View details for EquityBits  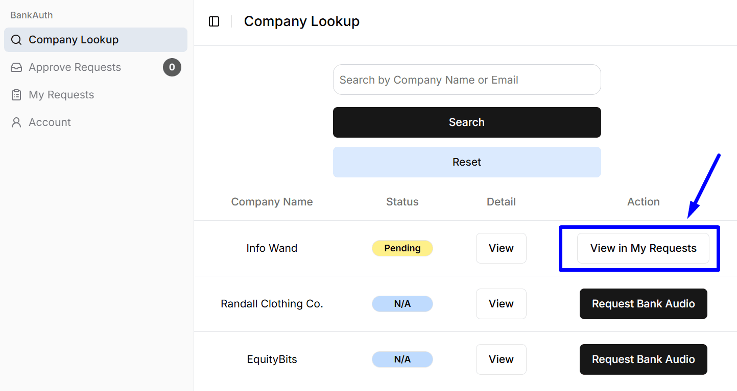coord(501,359)
